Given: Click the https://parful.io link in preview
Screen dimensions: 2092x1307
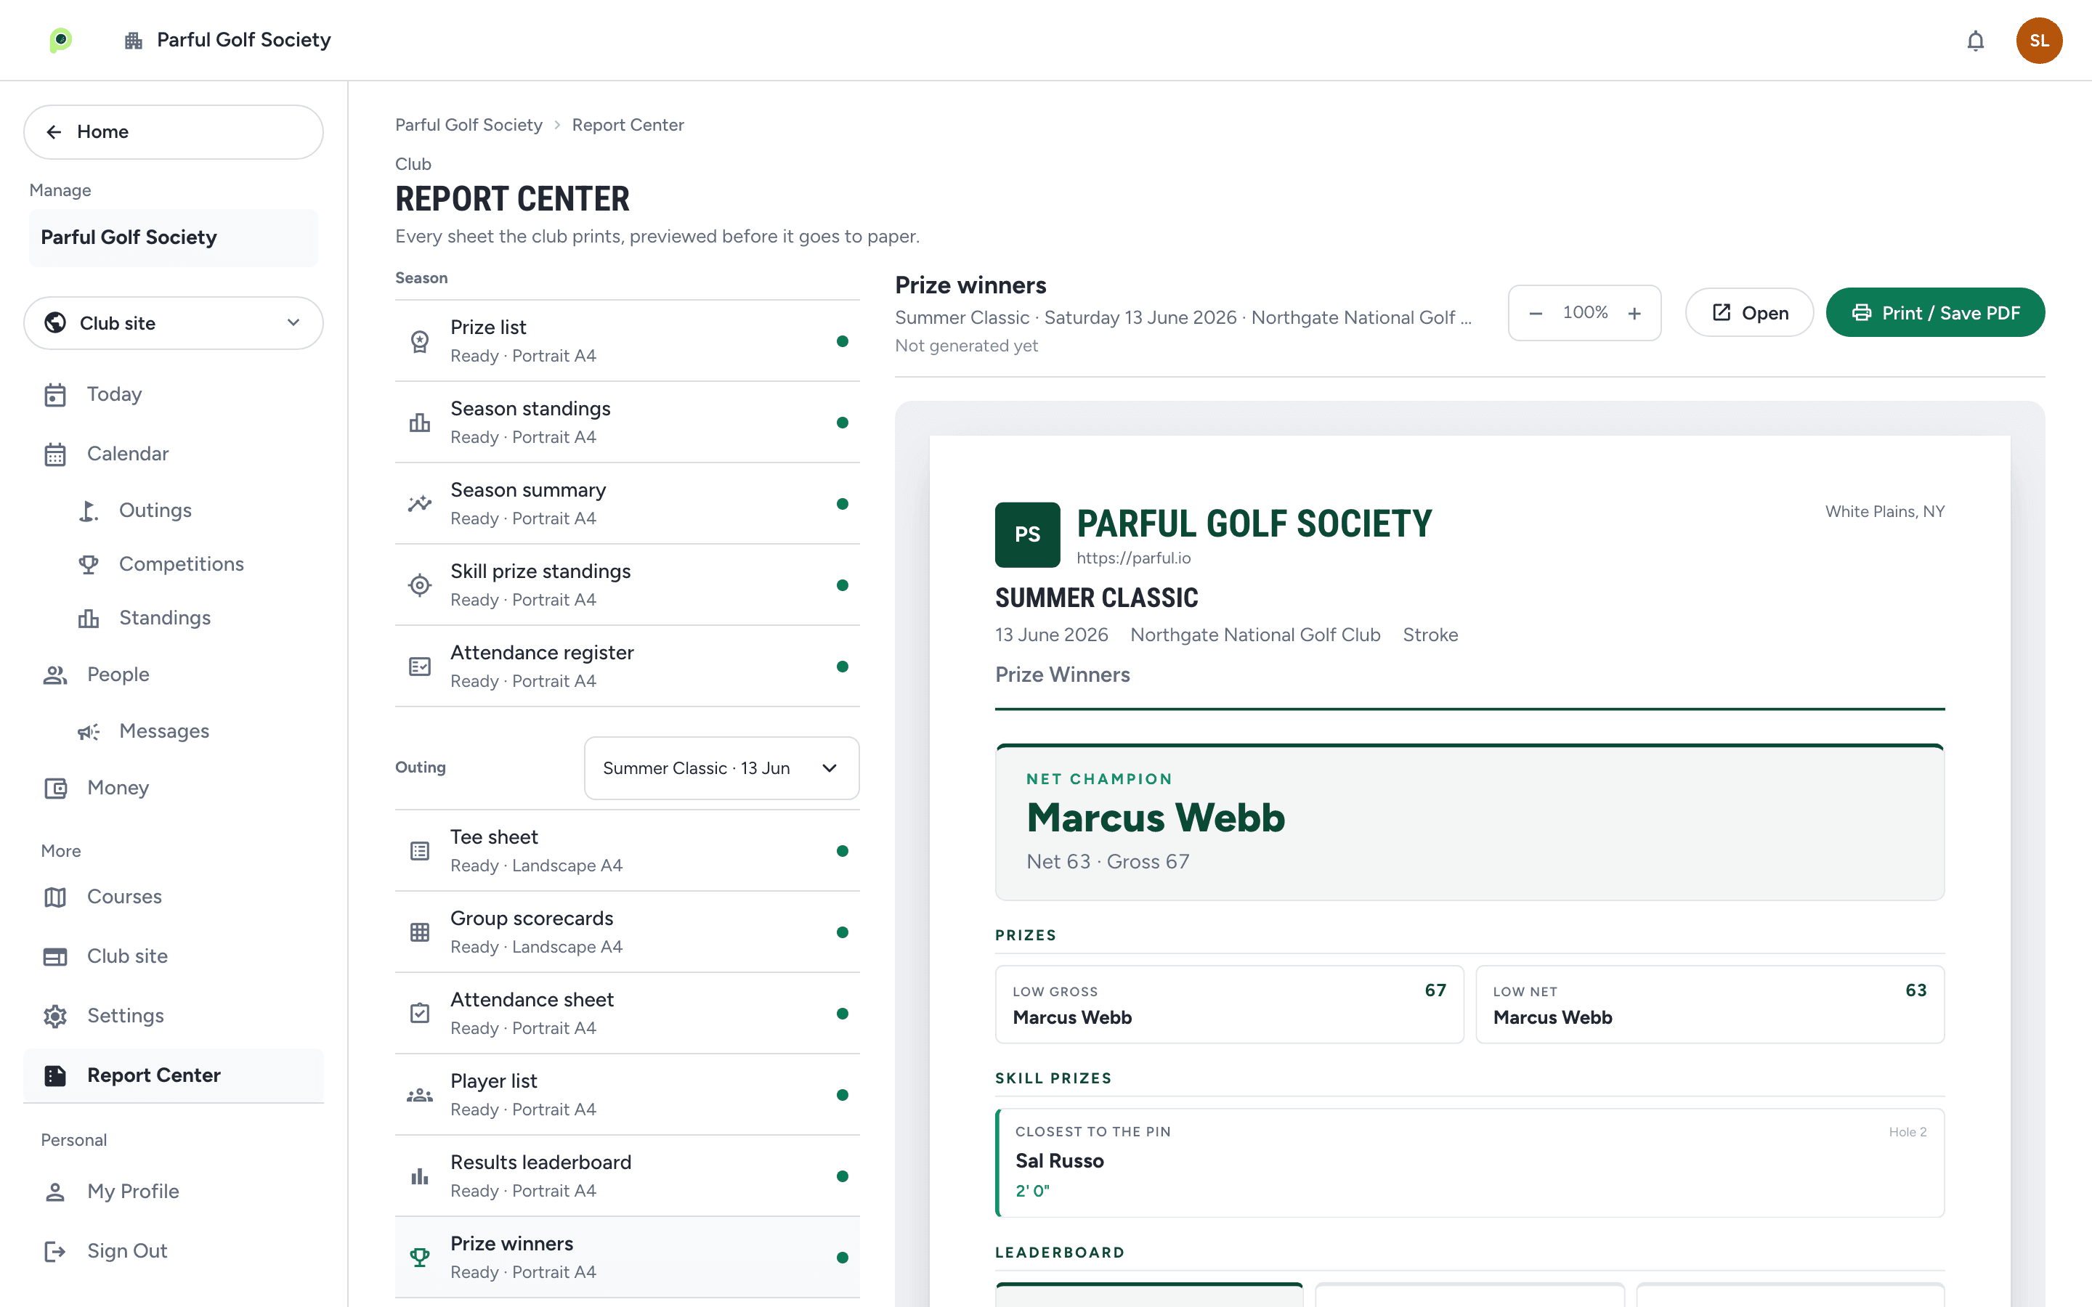Looking at the screenshot, I should pyautogui.click(x=1133, y=558).
